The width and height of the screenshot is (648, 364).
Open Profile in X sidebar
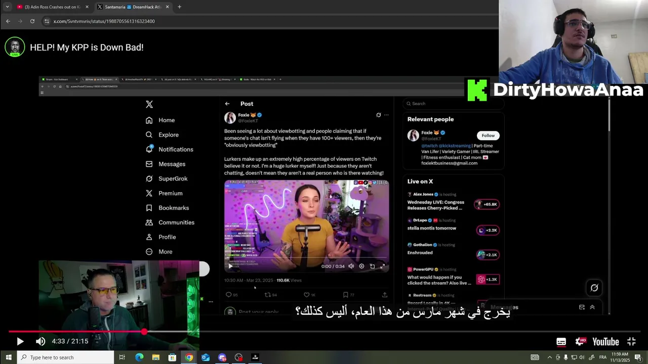(x=161, y=237)
